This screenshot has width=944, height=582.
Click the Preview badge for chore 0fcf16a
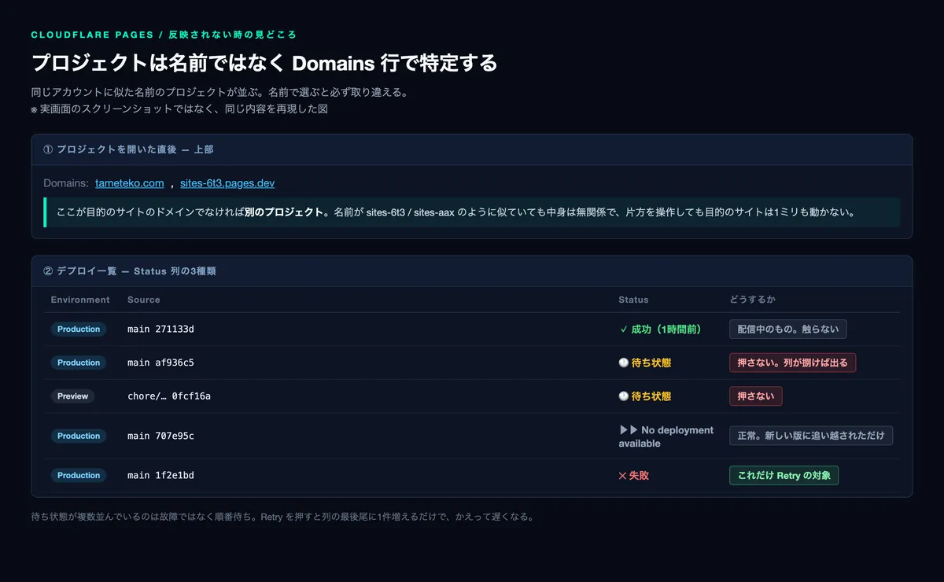click(72, 396)
